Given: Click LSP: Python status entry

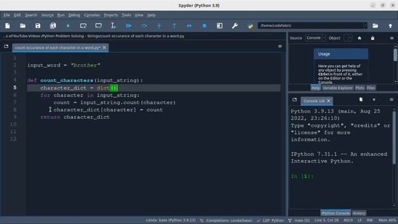Looking at the screenshot, I should [271, 220].
